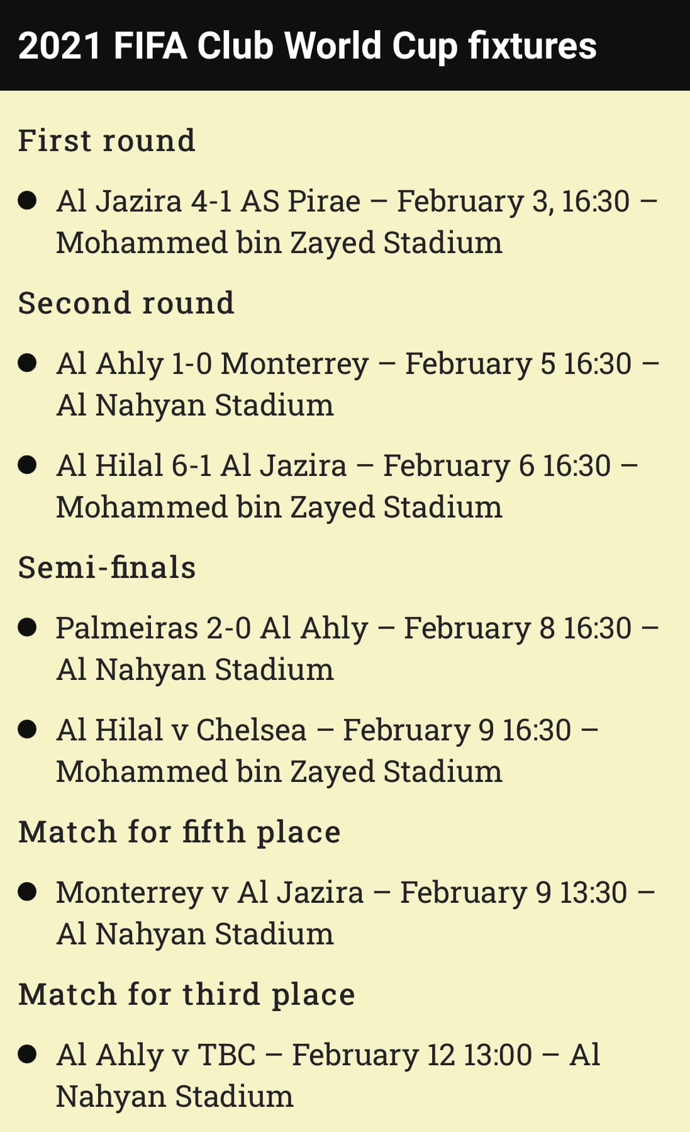Image resolution: width=690 pixels, height=1132 pixels.
Task: Click the Palmeiras 2-0 Al Ahly fixture
Action: point(357,648)
